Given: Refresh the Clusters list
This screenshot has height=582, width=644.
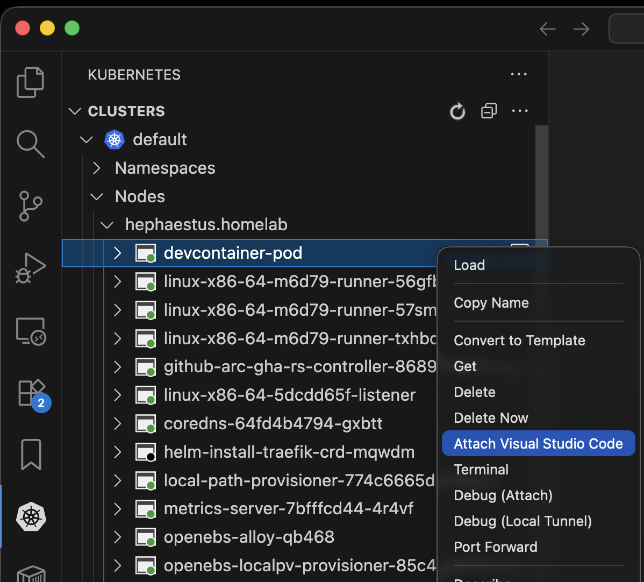Looking at the screenshot, I should [x=457, y=111].
